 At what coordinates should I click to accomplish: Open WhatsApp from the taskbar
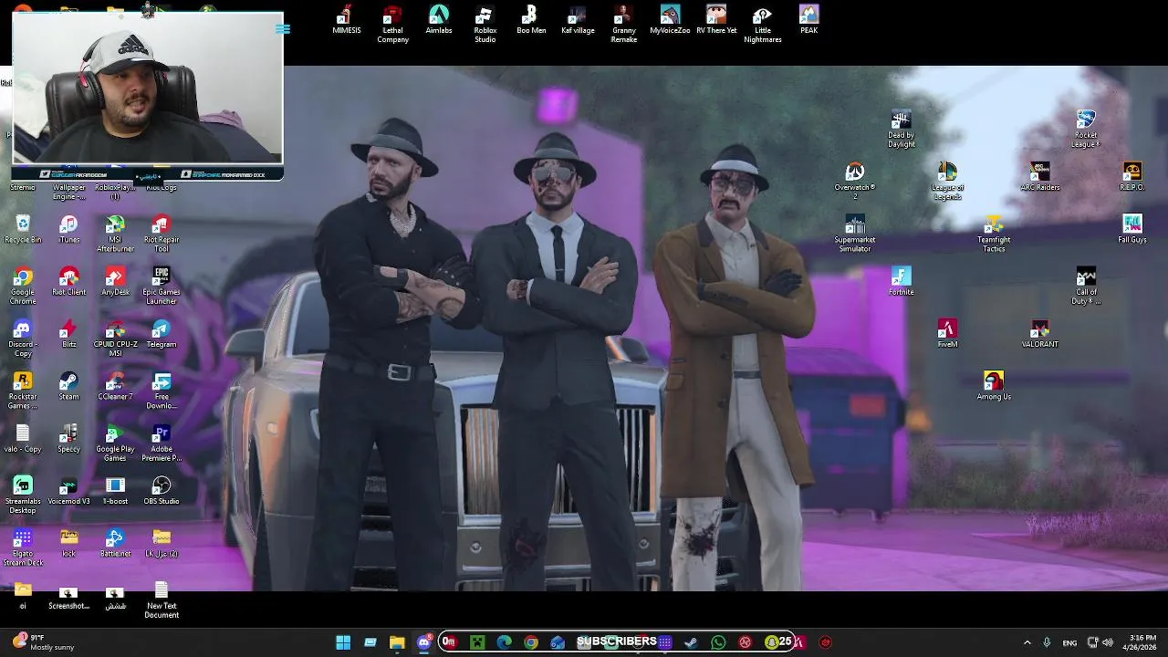tap(718, 642)
